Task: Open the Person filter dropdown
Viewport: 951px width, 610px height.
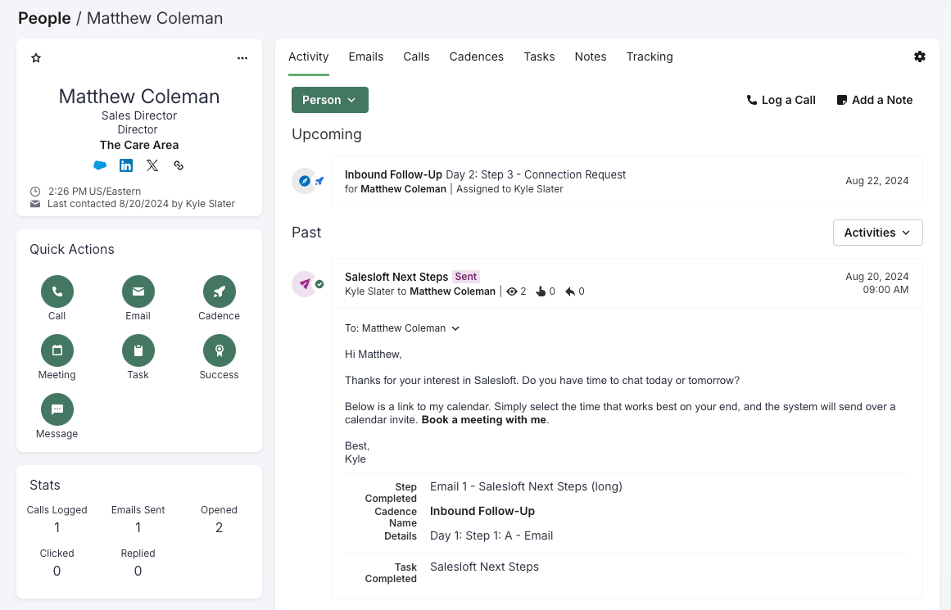Action: 330,100
